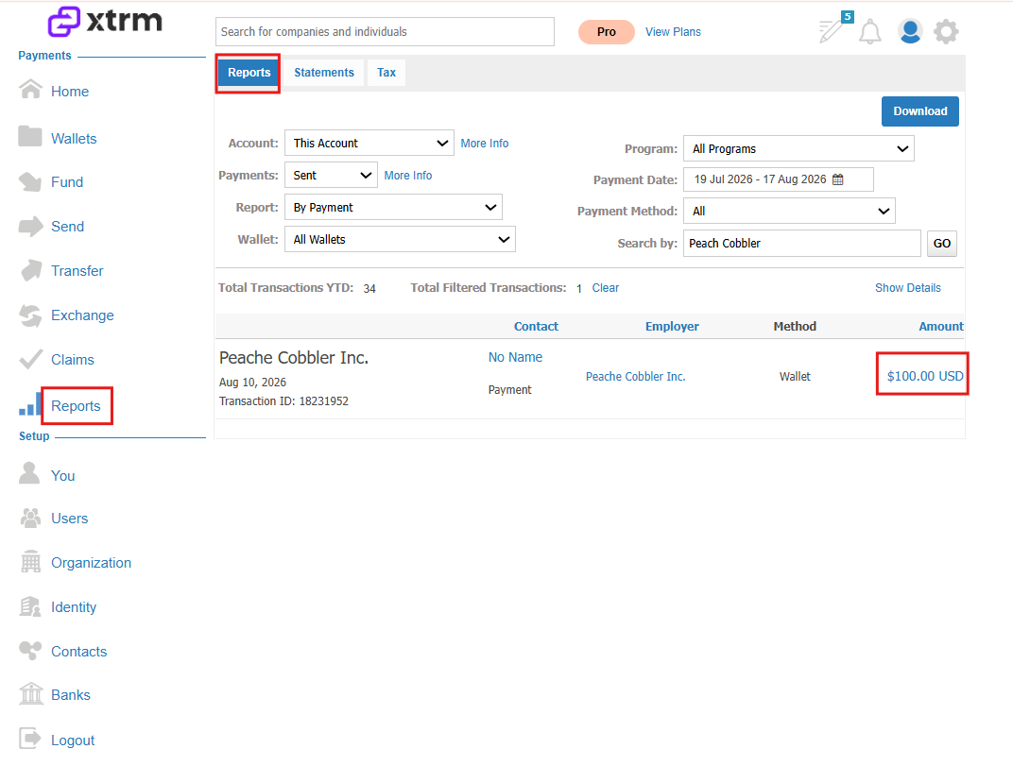The image size is (1013, 766).
Task: Open Wallets in the sidebar menu
Action: 74,139
